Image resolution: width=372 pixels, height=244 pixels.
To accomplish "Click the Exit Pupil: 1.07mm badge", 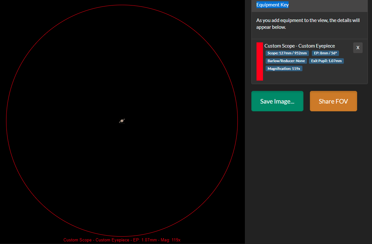I will pyautogui.click(x=326, y=61).
